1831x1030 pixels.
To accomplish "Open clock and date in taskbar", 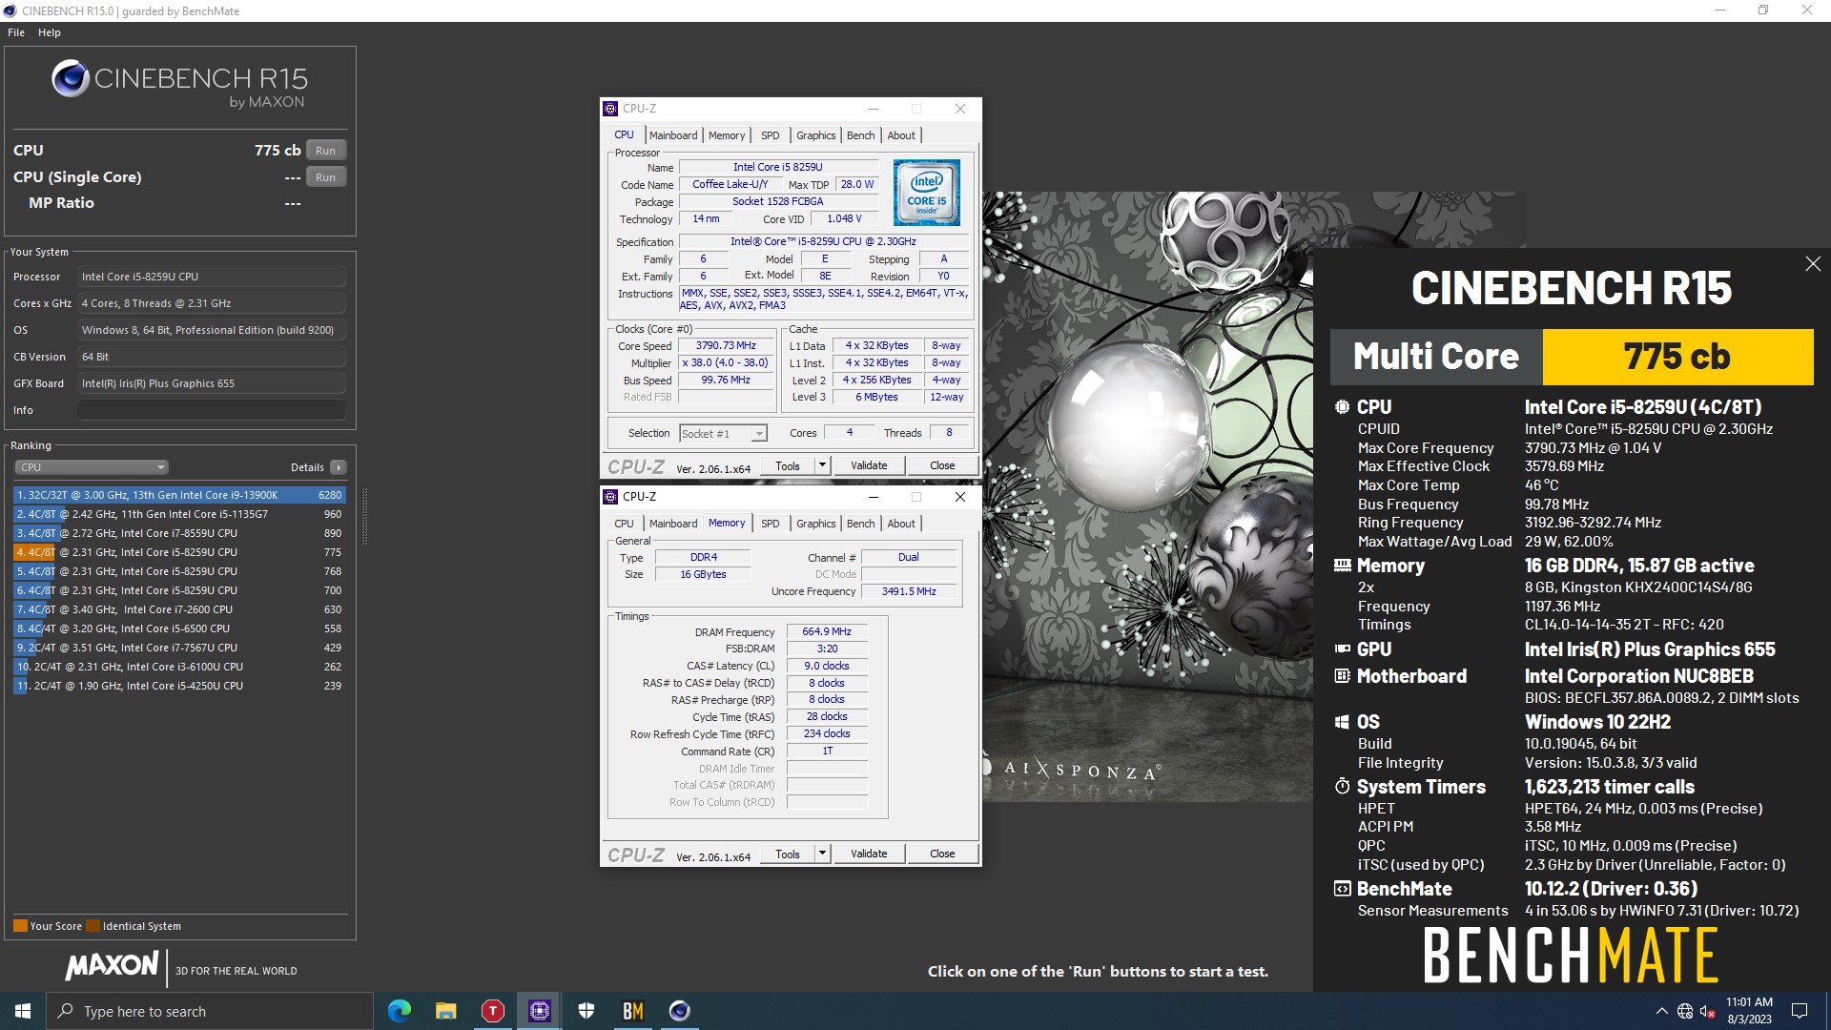I will (x=1749, y=1011).
